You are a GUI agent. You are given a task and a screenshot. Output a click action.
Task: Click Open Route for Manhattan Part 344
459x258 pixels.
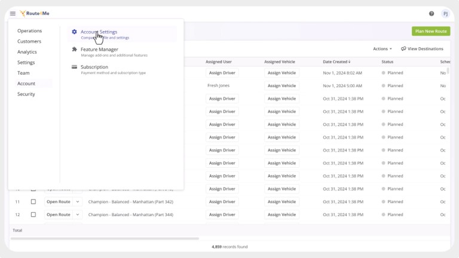coord(59,214)
